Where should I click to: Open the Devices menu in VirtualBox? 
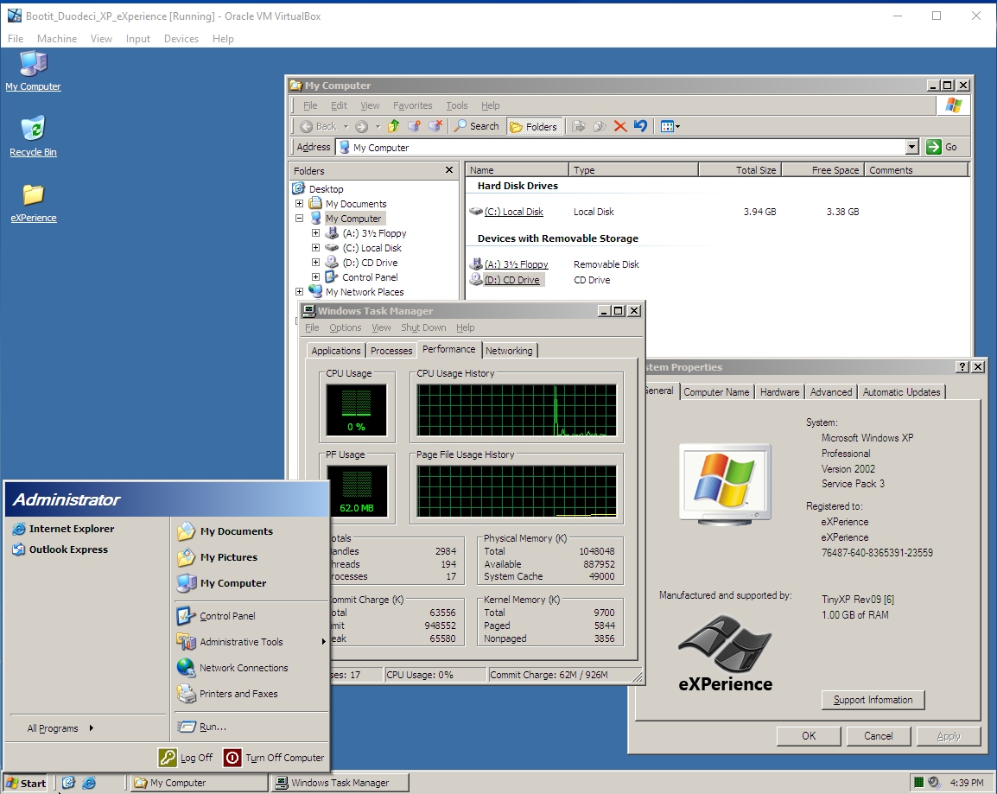[x=181, y=39]
